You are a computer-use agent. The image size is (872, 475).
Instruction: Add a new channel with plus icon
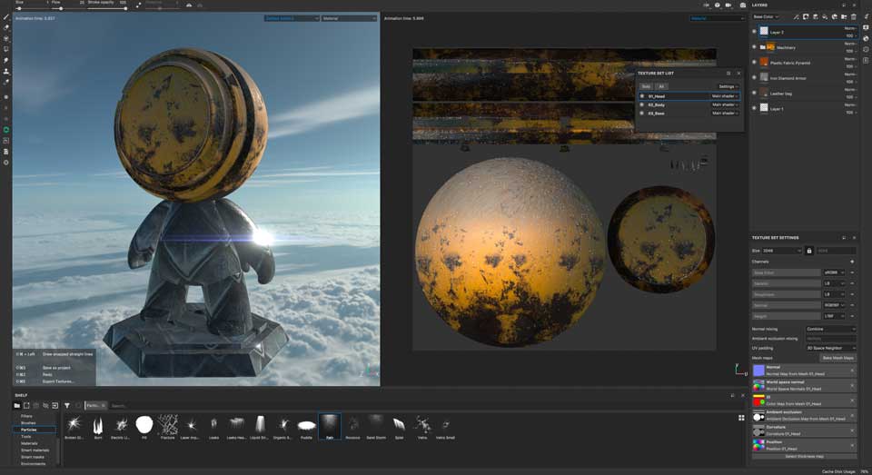tap(851, 262)
